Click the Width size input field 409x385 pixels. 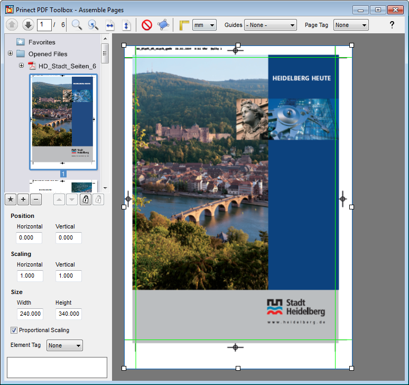(x=30, y=314)
